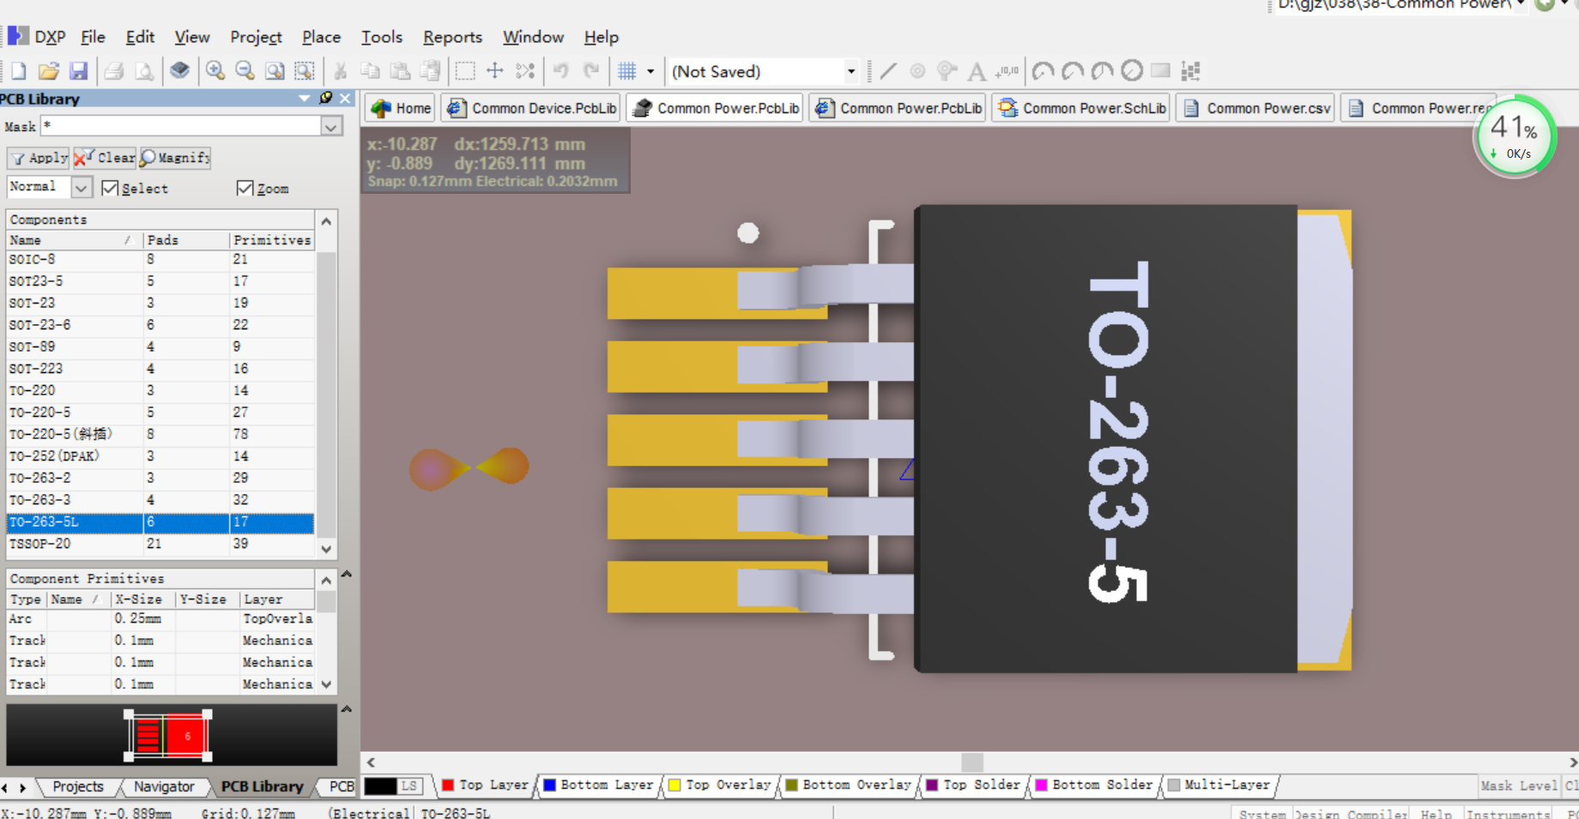The width and height of the screenshot is (1579, 819).
Task: Select the Top Layer red swatch
Action: tap(448, 785)
